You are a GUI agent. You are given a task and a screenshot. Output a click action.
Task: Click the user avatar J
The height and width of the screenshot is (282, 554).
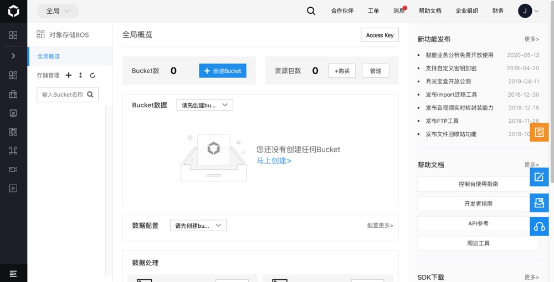[525, 11]
